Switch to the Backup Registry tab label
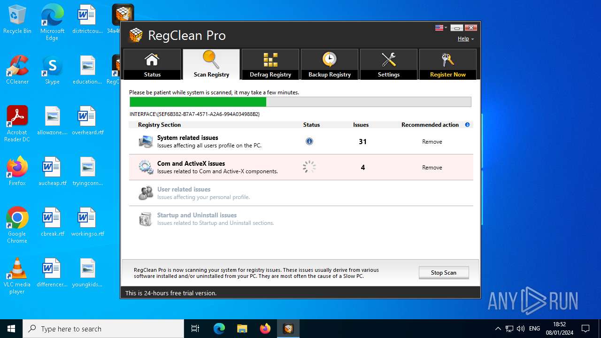 point(330,75)
